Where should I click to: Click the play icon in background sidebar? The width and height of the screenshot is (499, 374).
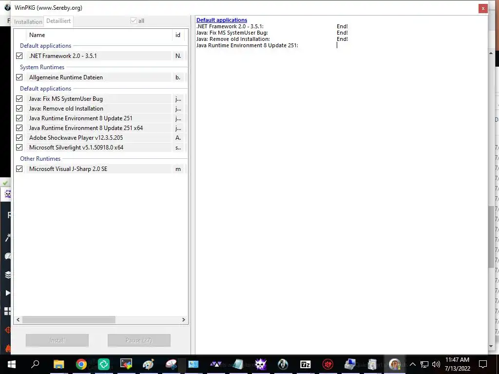click(8, 293)
